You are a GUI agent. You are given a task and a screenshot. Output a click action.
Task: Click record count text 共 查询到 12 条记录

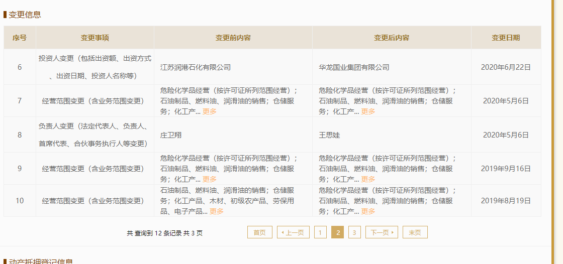coord(154,233)
